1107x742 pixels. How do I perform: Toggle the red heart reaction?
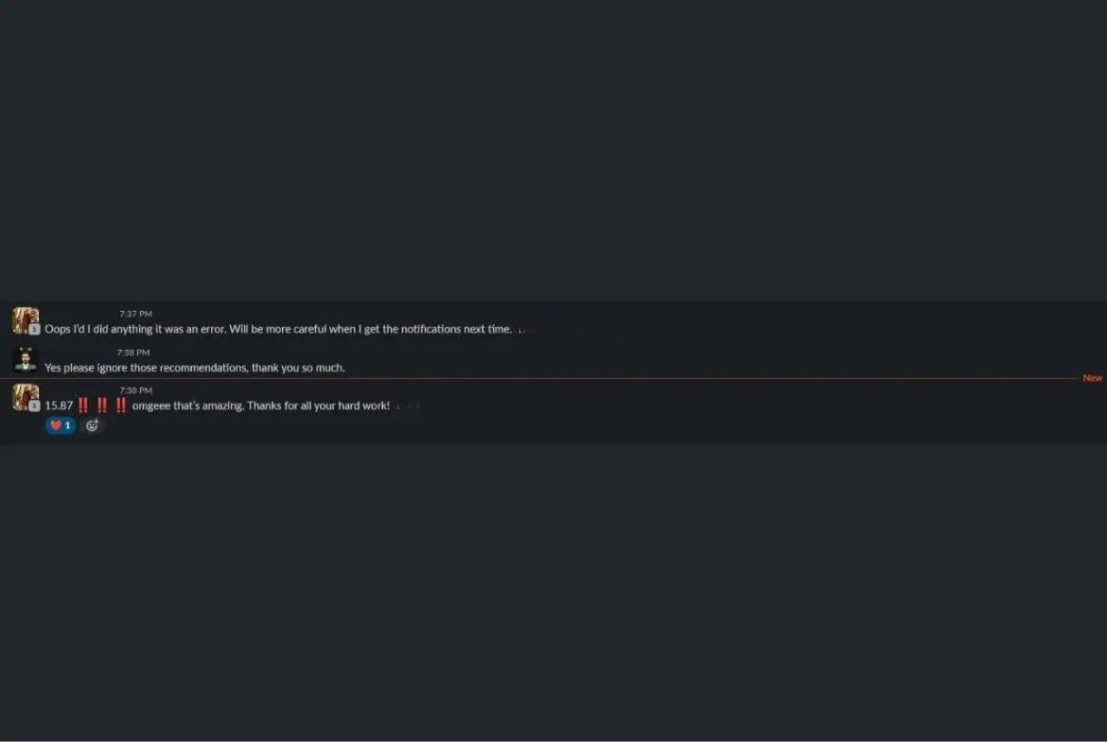click(x=60, y=425)
